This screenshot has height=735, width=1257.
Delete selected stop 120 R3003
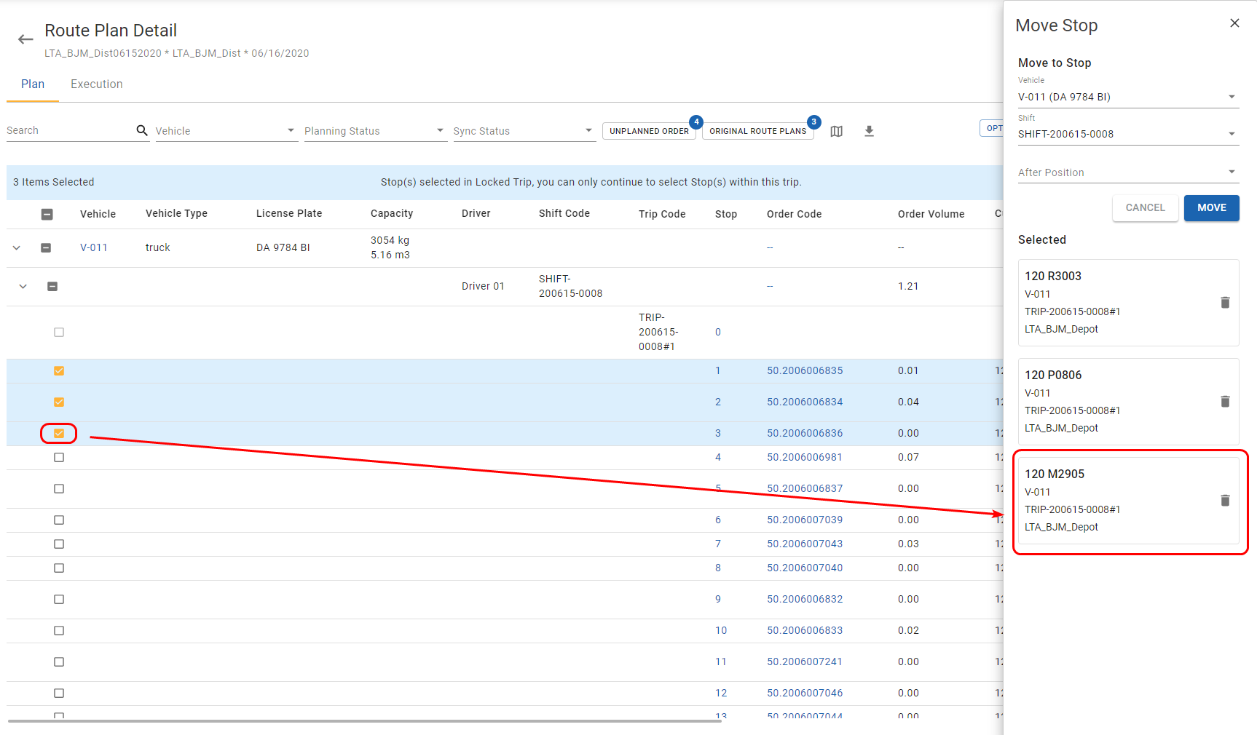[1225, 302]
